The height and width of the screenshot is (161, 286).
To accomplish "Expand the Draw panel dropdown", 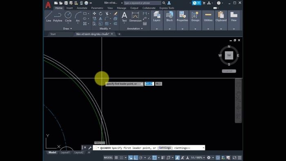I will pyautogui.click(x=67, y=29).
